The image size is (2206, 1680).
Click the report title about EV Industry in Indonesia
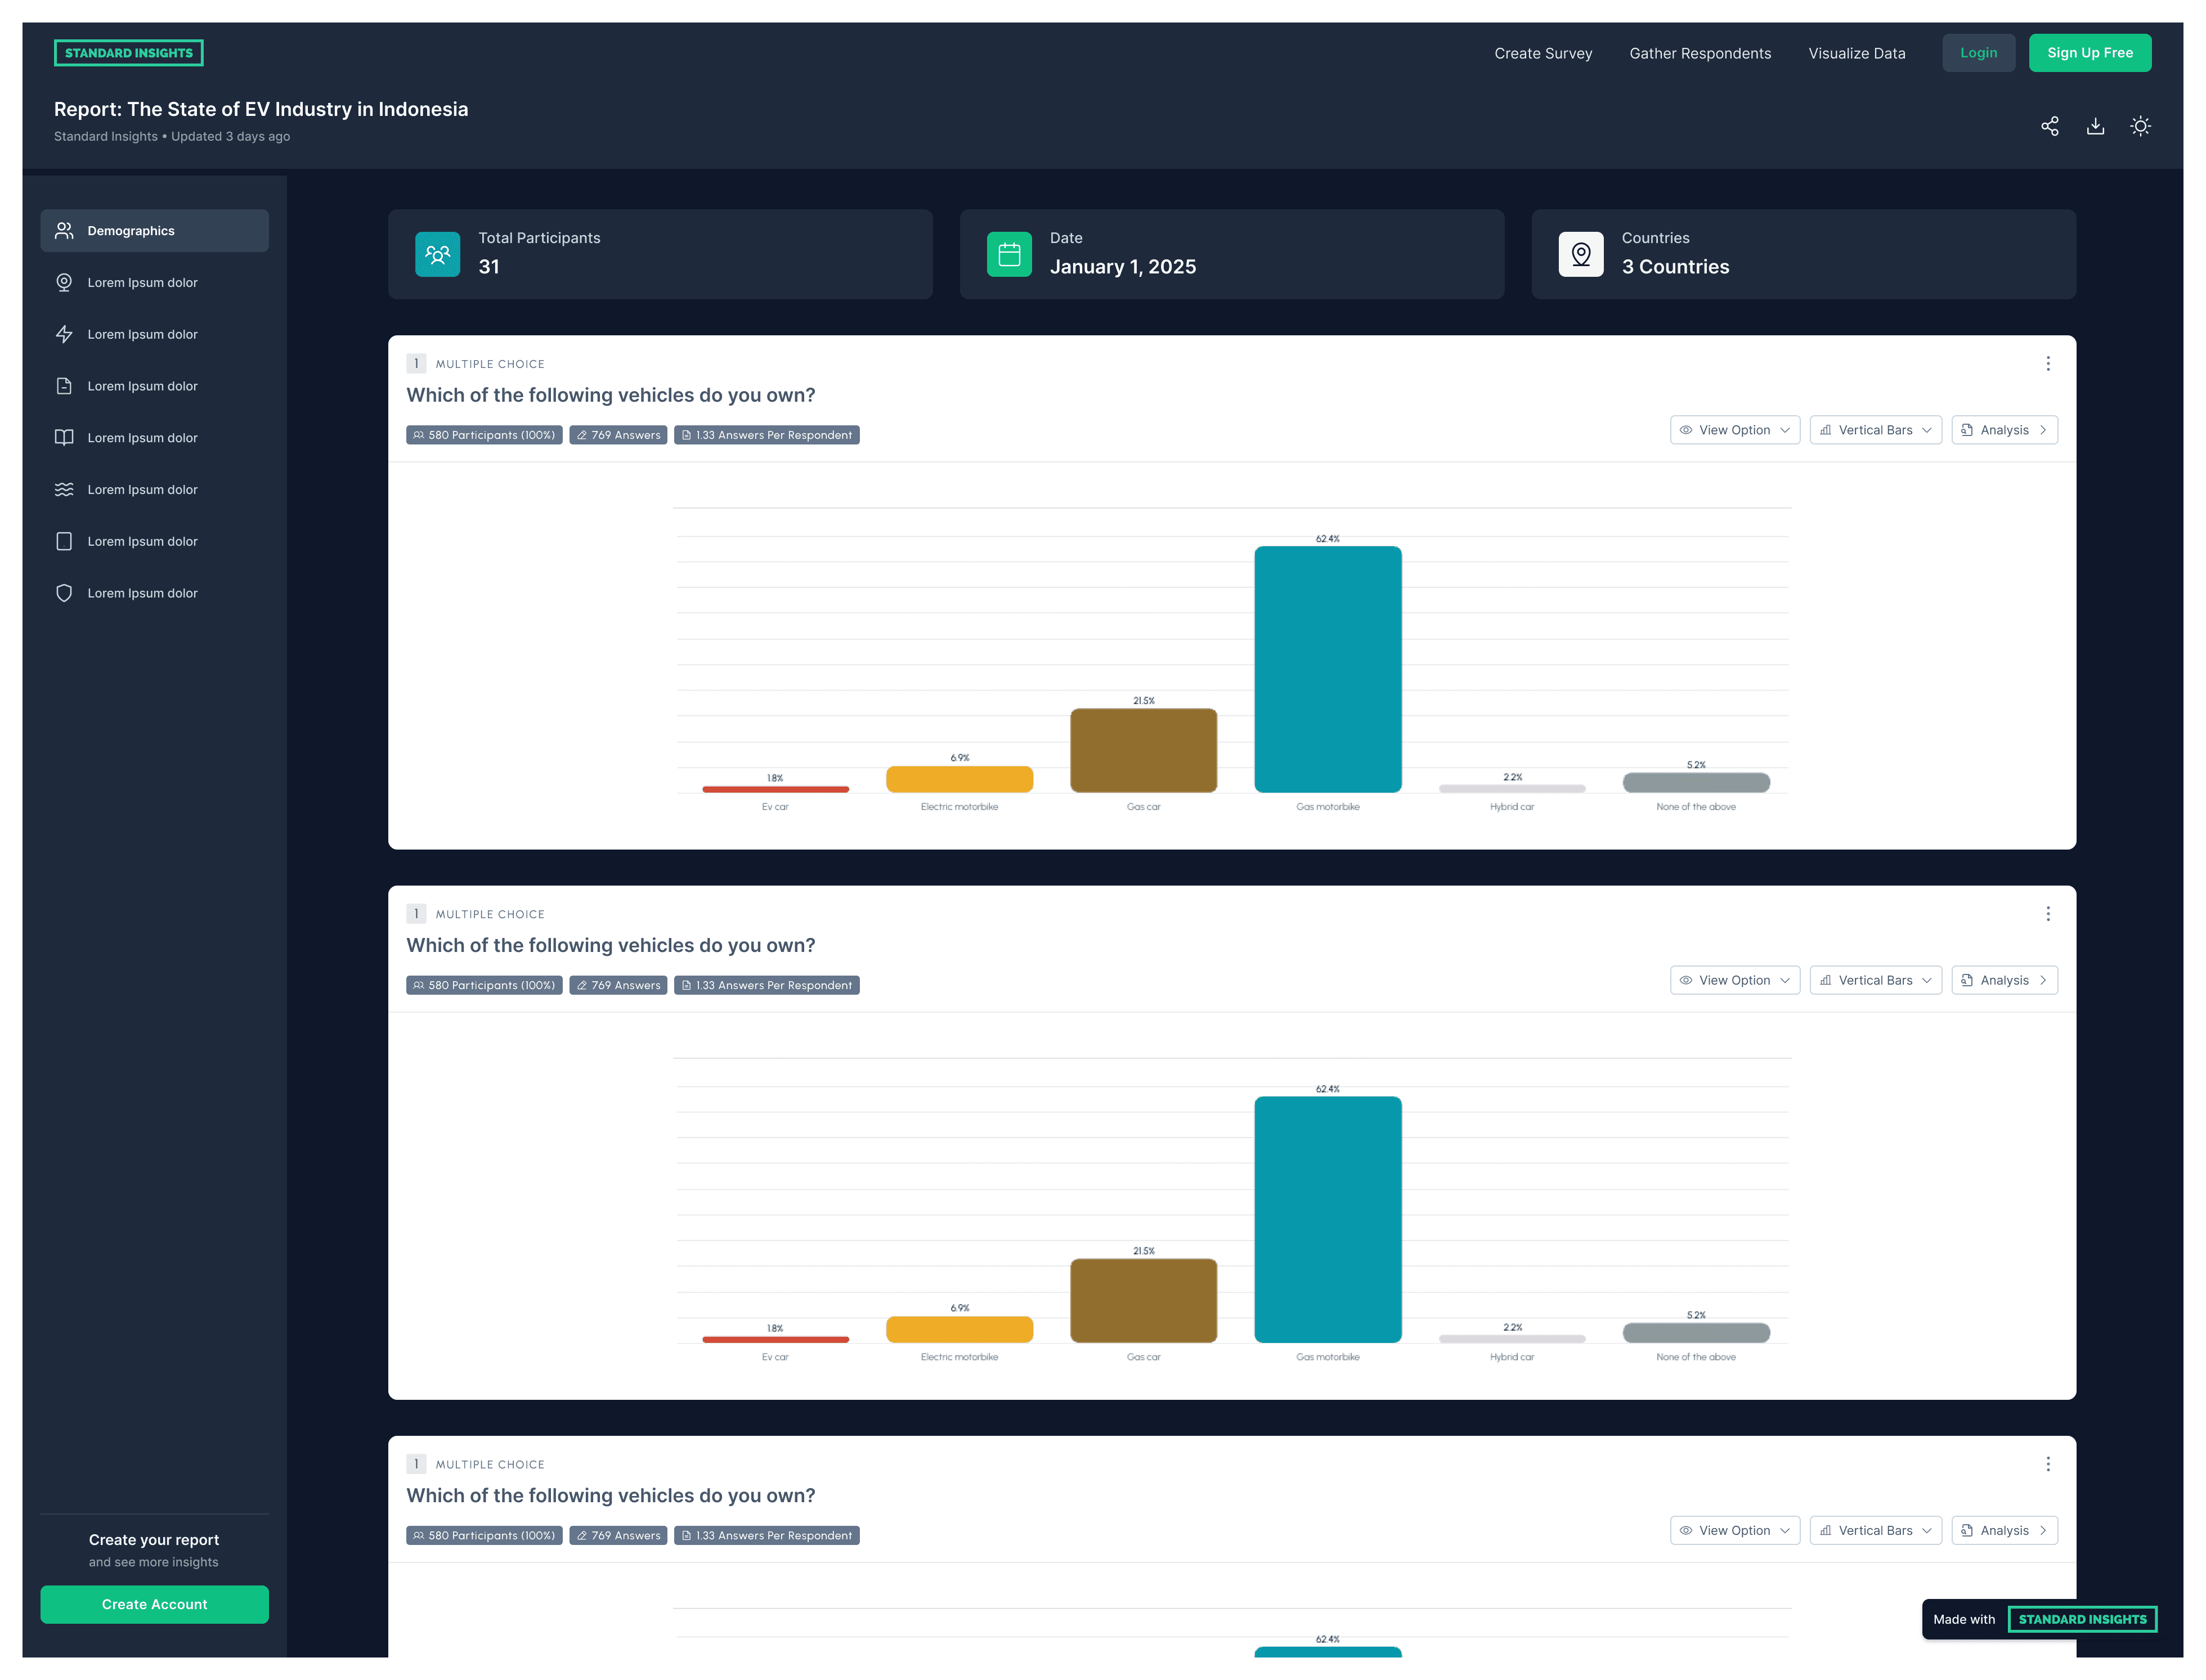(x=261, y=109)
